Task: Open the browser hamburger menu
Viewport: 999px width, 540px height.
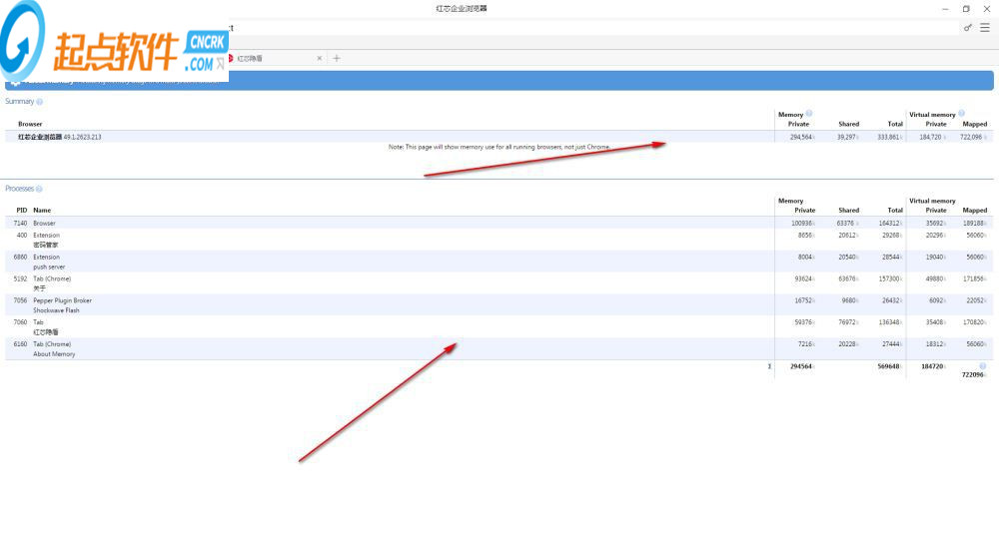Action: [x=985, y=27]
